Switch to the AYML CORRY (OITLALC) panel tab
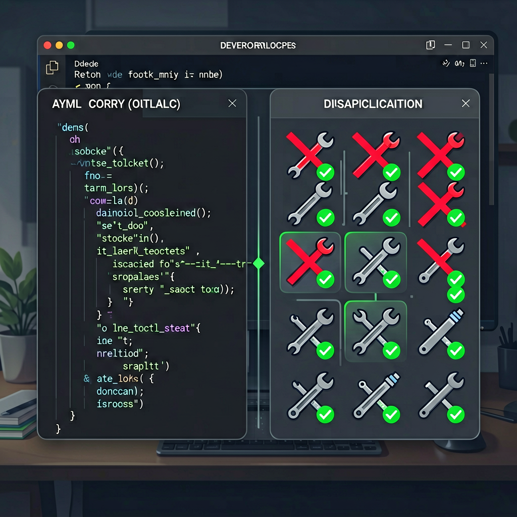This screenshot has width=517, height=517. (x=116, y=104)
